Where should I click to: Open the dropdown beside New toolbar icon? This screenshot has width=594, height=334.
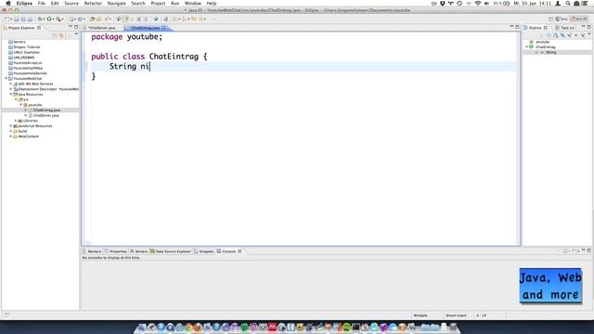click(x=11, y=19)
